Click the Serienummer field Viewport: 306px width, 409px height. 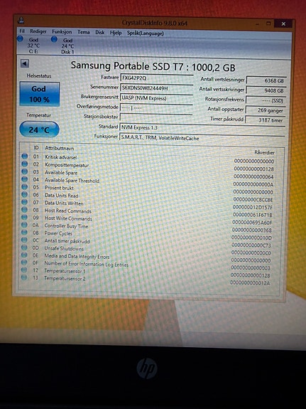tap(156, 88)
